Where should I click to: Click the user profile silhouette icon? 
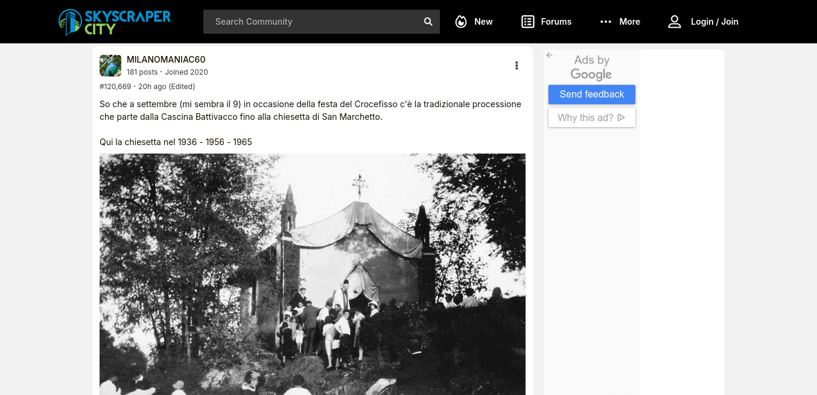tap(674, 22)
